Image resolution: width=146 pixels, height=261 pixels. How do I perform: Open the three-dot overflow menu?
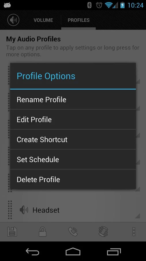[x=134, y=231]
